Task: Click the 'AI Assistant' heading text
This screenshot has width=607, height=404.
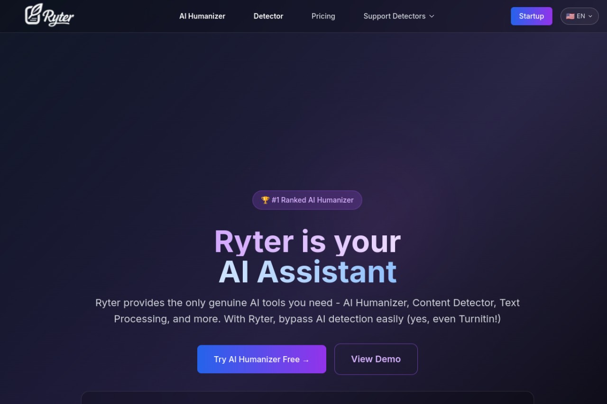Action: 307,272
